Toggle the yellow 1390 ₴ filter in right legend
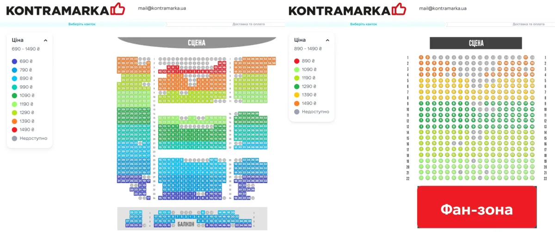This screenshot has height=232, width=555. tap(296, 95)
